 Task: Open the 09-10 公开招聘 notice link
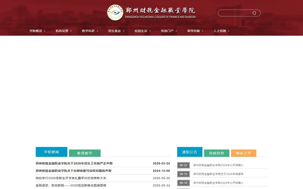[x=218, y=183]
